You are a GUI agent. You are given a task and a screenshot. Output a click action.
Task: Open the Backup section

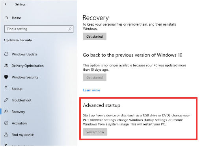17,89
